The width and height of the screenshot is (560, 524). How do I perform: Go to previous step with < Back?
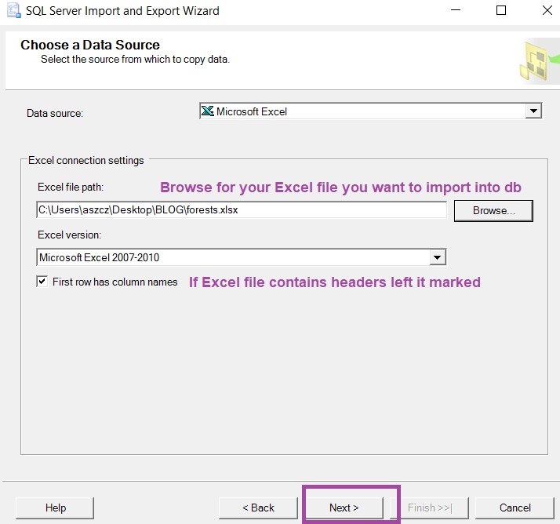258,508
